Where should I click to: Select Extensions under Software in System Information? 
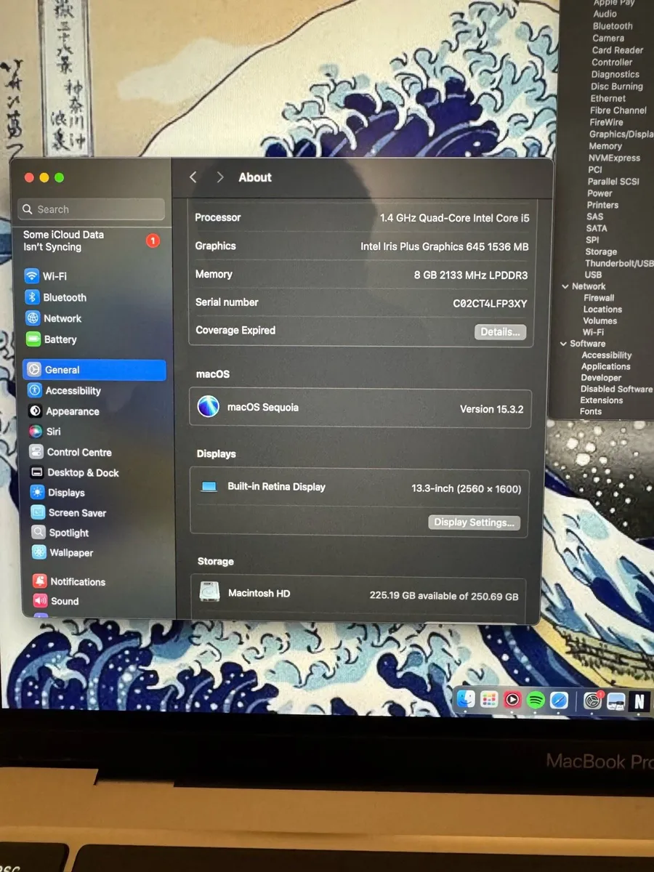coord(602,400)
